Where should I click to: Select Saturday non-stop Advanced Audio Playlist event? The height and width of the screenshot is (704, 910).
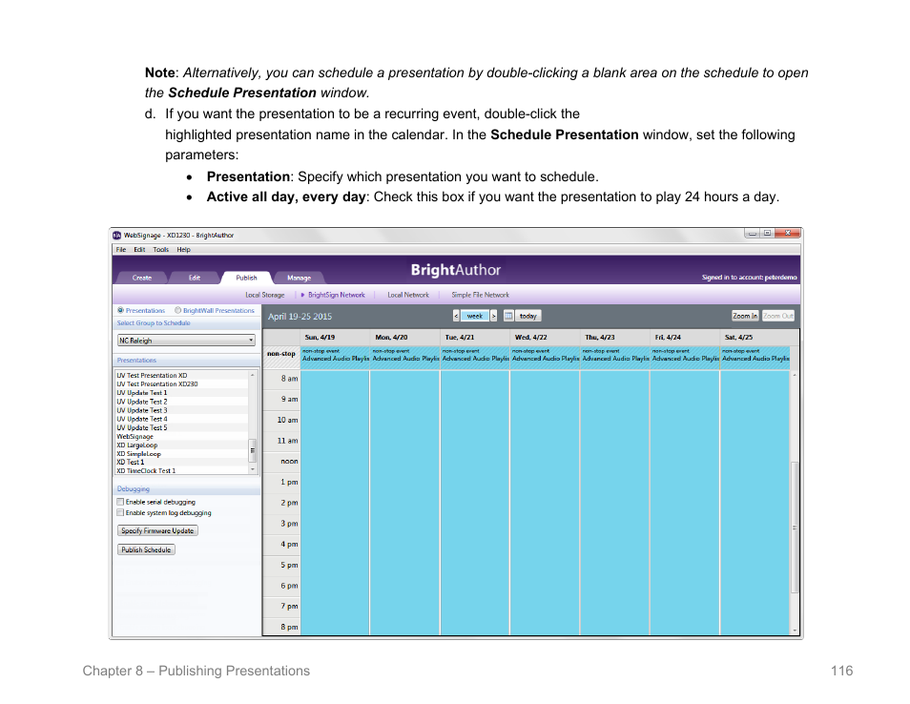tap(755, 358)
